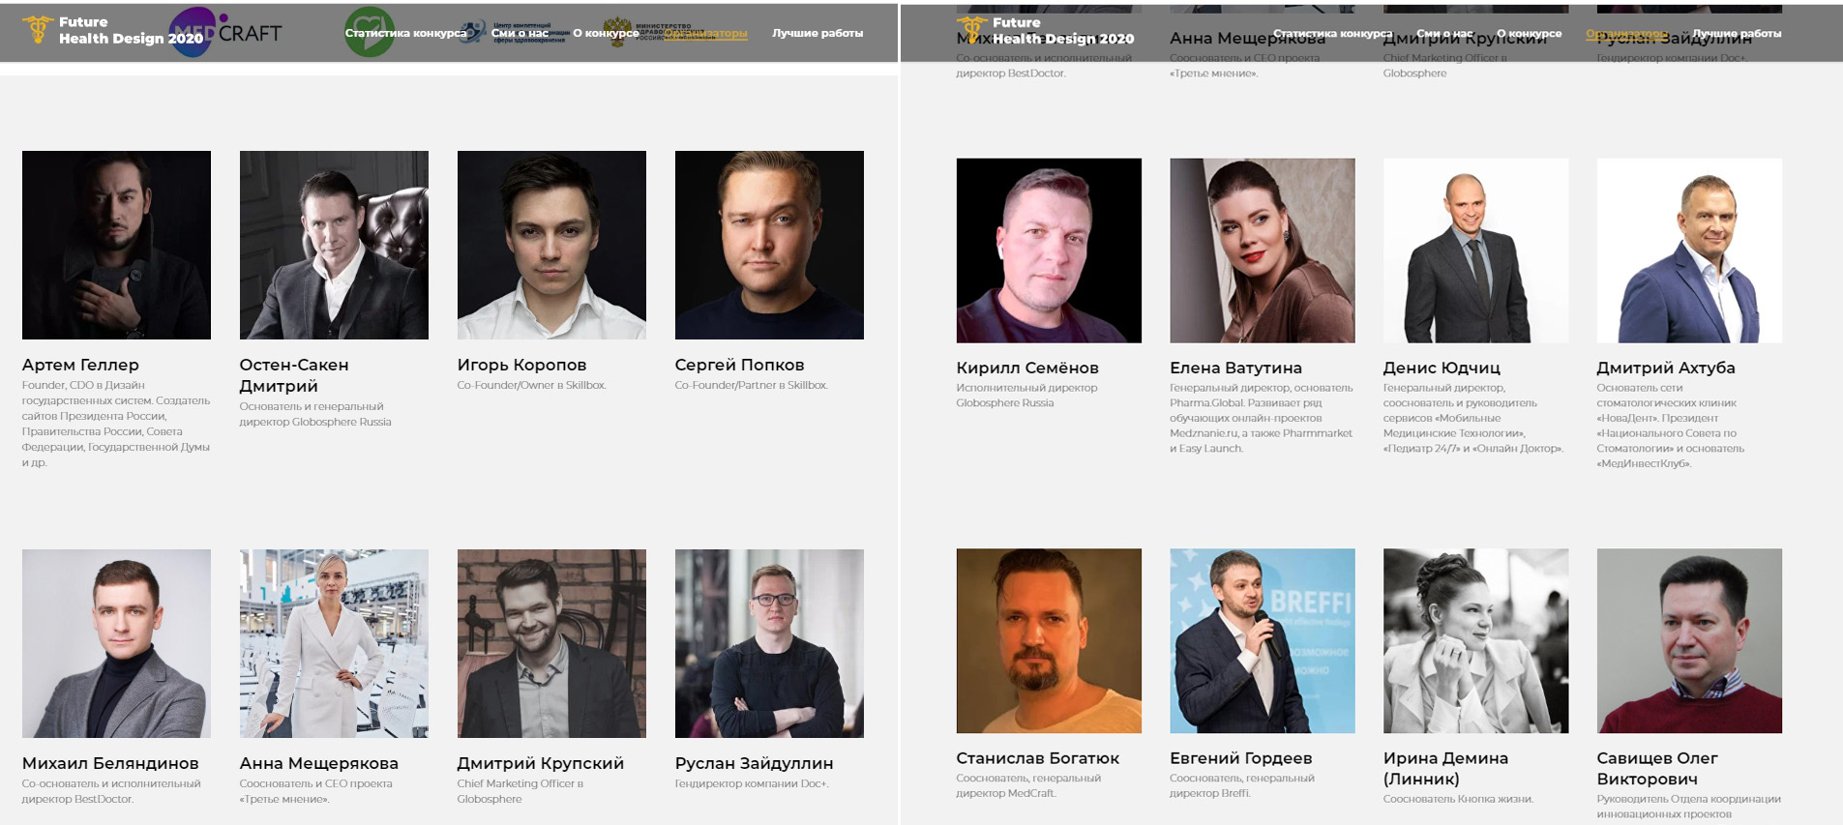Click the MedCraft logo in the header

225,31
